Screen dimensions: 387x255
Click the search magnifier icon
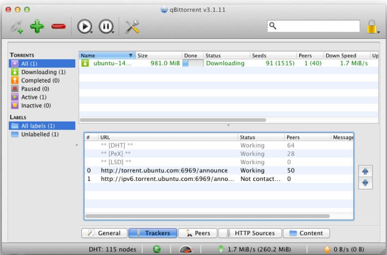pos(272,26)
